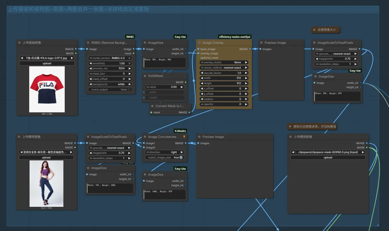
Task: Open the model_version RMBG-2.0 dropdown
Action: (110, 58)
